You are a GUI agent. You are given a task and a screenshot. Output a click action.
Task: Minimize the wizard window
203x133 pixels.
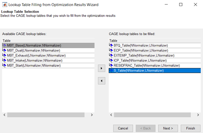(166, 5)
